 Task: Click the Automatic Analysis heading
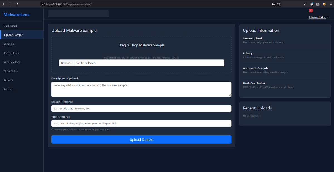tap(256, 68)
